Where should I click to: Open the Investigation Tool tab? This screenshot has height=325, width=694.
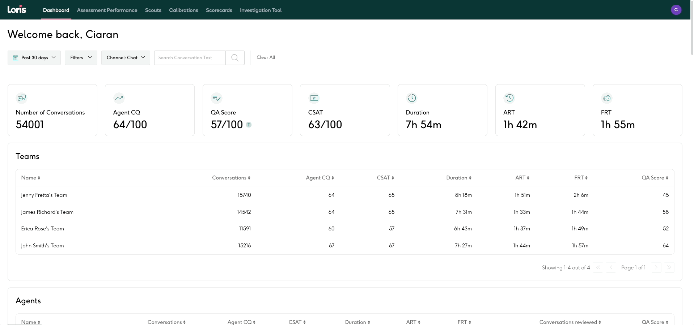261,10
